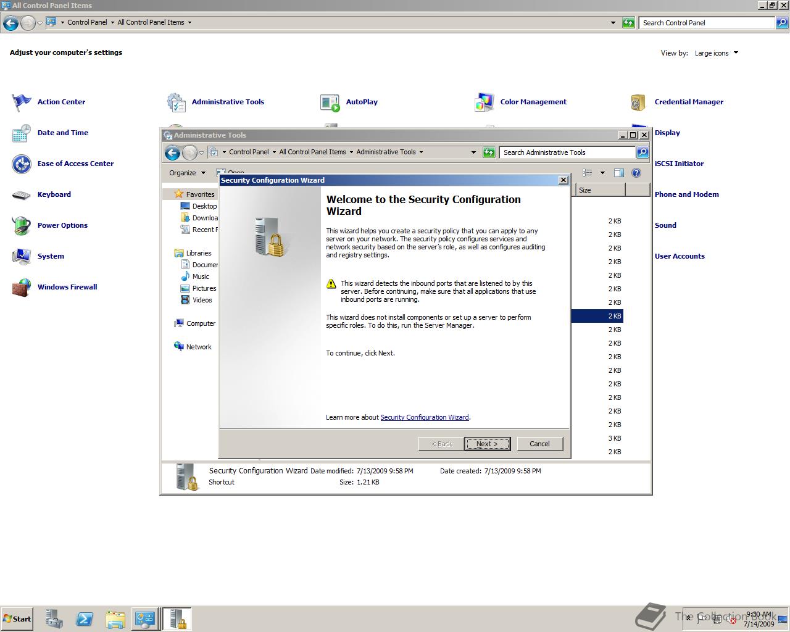Close the Security Configuration Wizard dialog
The image size is (790, 632).
pos(563,180)
